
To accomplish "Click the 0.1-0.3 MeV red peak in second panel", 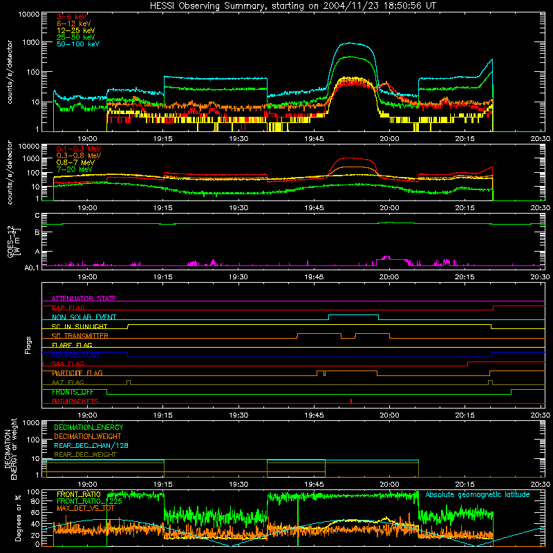I will tap(349, 158).
